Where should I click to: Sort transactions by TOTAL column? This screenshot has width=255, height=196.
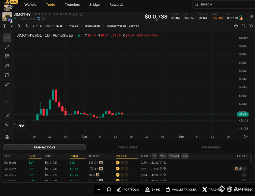pyautogui.click(x=74, y=156)
